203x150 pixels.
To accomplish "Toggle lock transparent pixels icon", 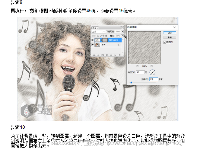I will click(98, 36).
